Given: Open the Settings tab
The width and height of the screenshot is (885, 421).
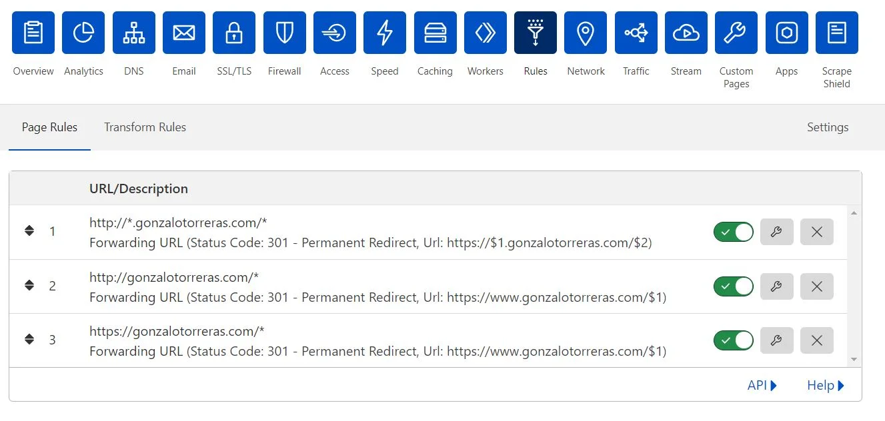Looking at the screenshot, I should 828,127.
